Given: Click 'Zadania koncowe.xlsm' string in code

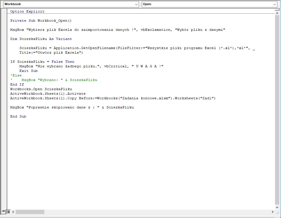Looking at the screenshot, I should coord(145,98).
